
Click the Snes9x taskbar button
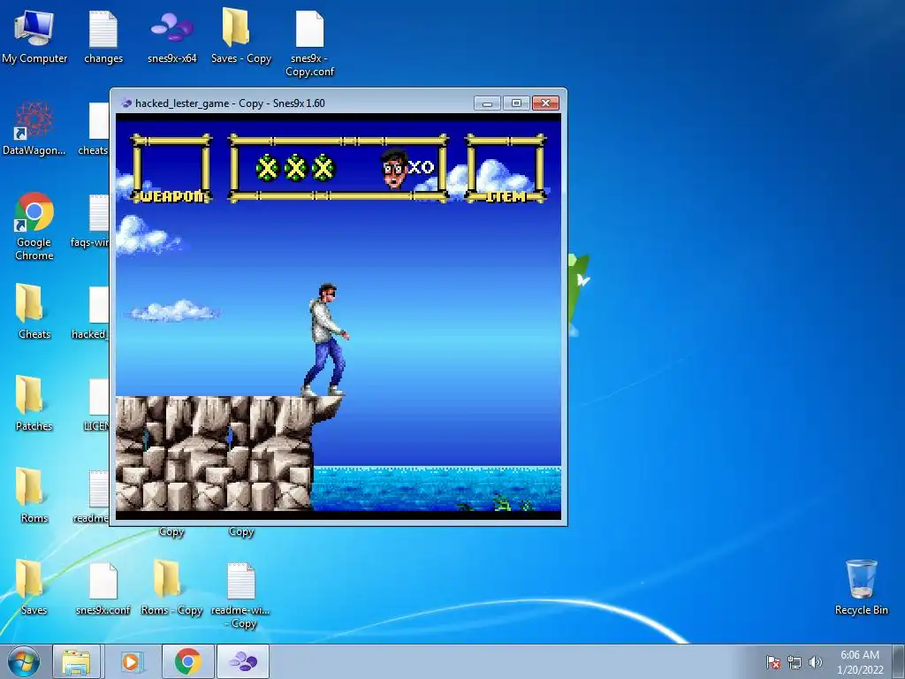click(243, 661)
